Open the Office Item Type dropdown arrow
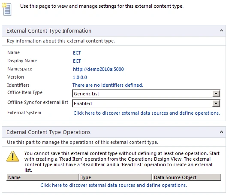 click(216, 94)
